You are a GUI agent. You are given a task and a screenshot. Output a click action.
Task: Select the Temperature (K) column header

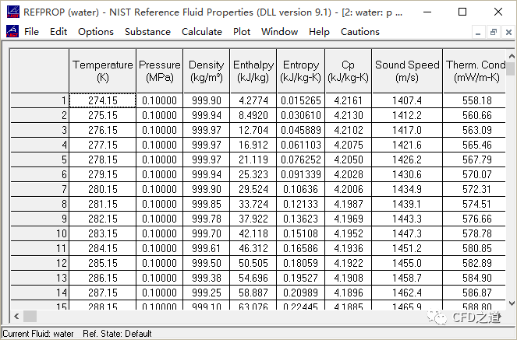(103, 71)
